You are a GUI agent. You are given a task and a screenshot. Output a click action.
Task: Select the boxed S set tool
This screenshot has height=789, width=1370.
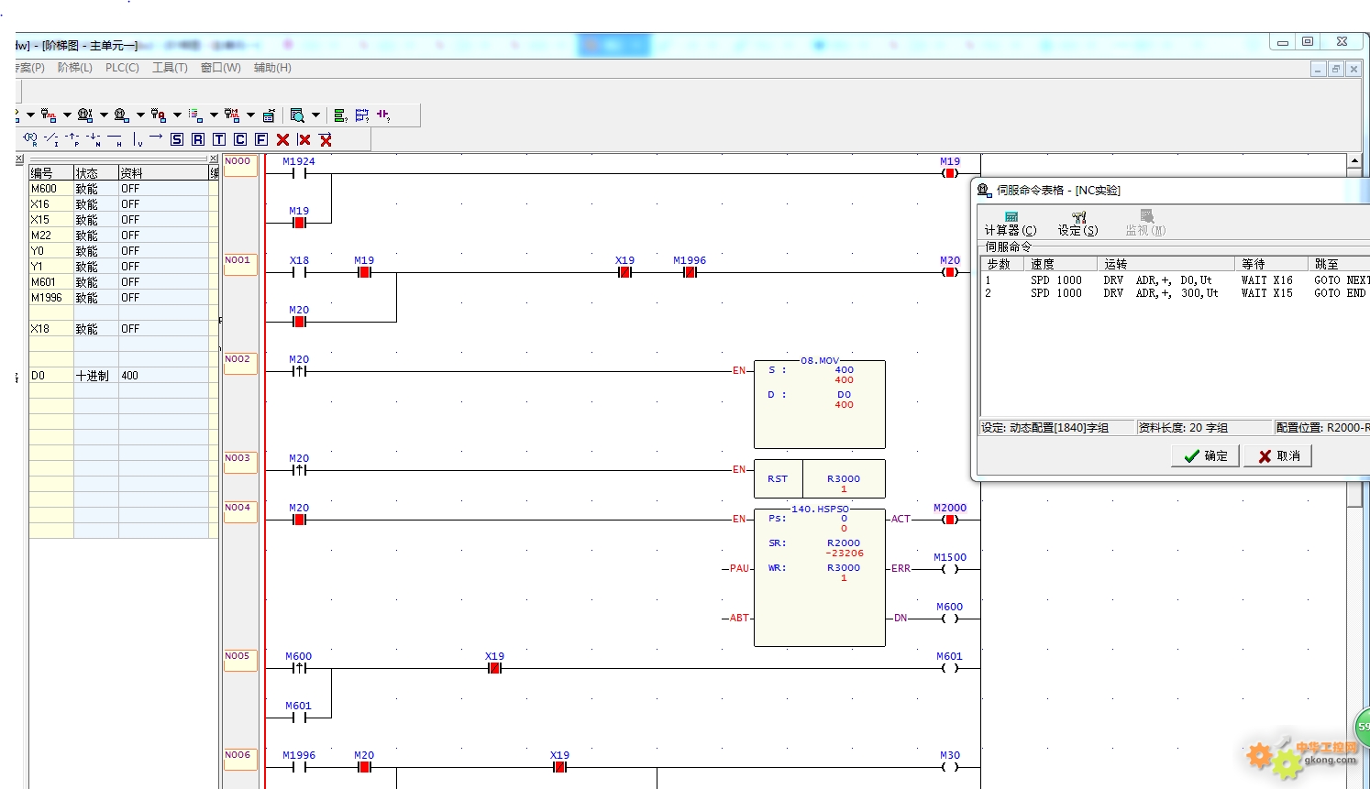pyautogui.click(x=177, y=139)
